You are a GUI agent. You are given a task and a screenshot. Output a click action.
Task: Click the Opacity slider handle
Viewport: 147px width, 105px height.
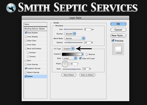point(69,42)
